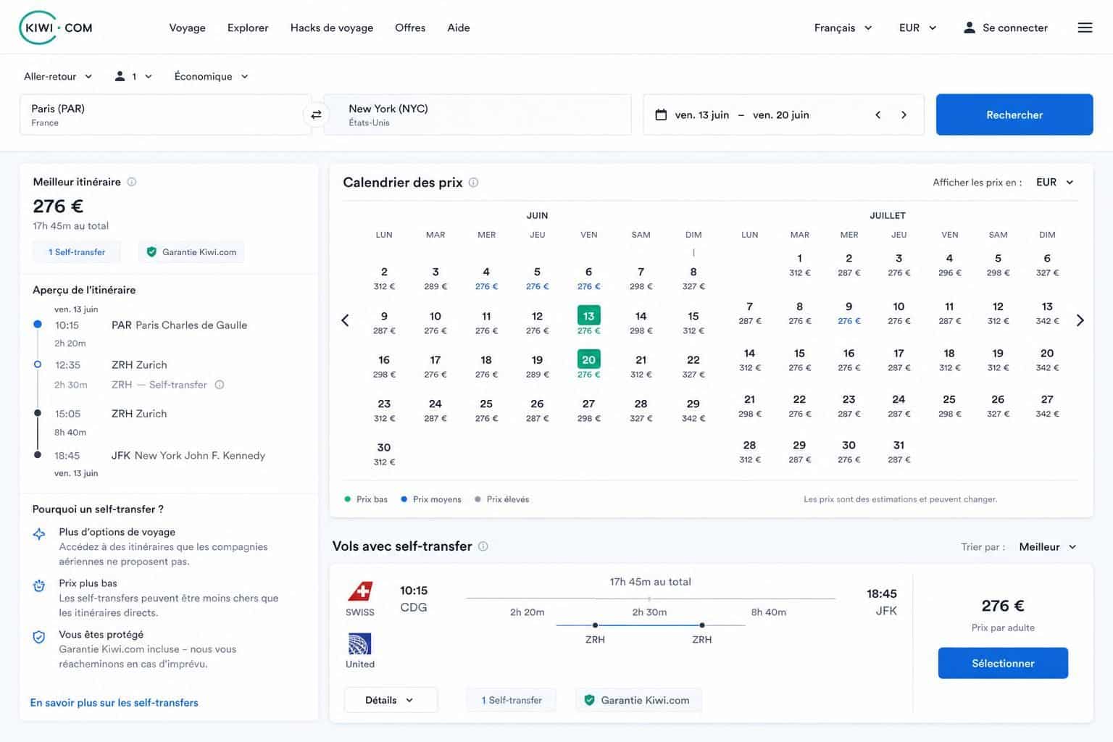Viewport: 1113px width, 742px height.
Task: Open the hamburger menu icon
Action: pos(1085,28)
